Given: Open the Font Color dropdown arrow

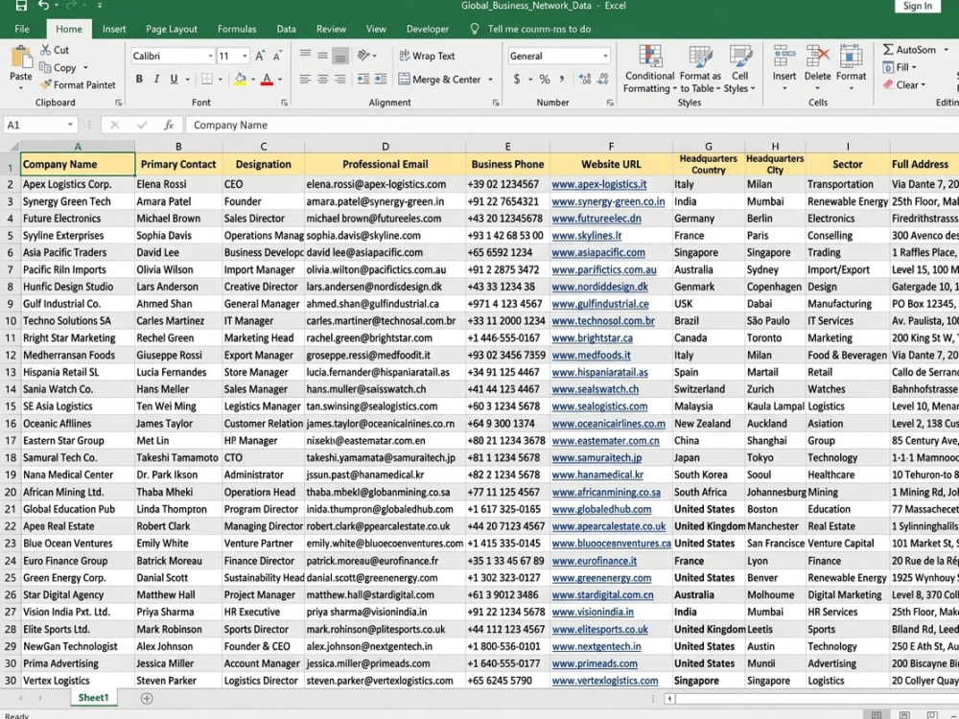Looking at the screenshot, I should point(280,80).
